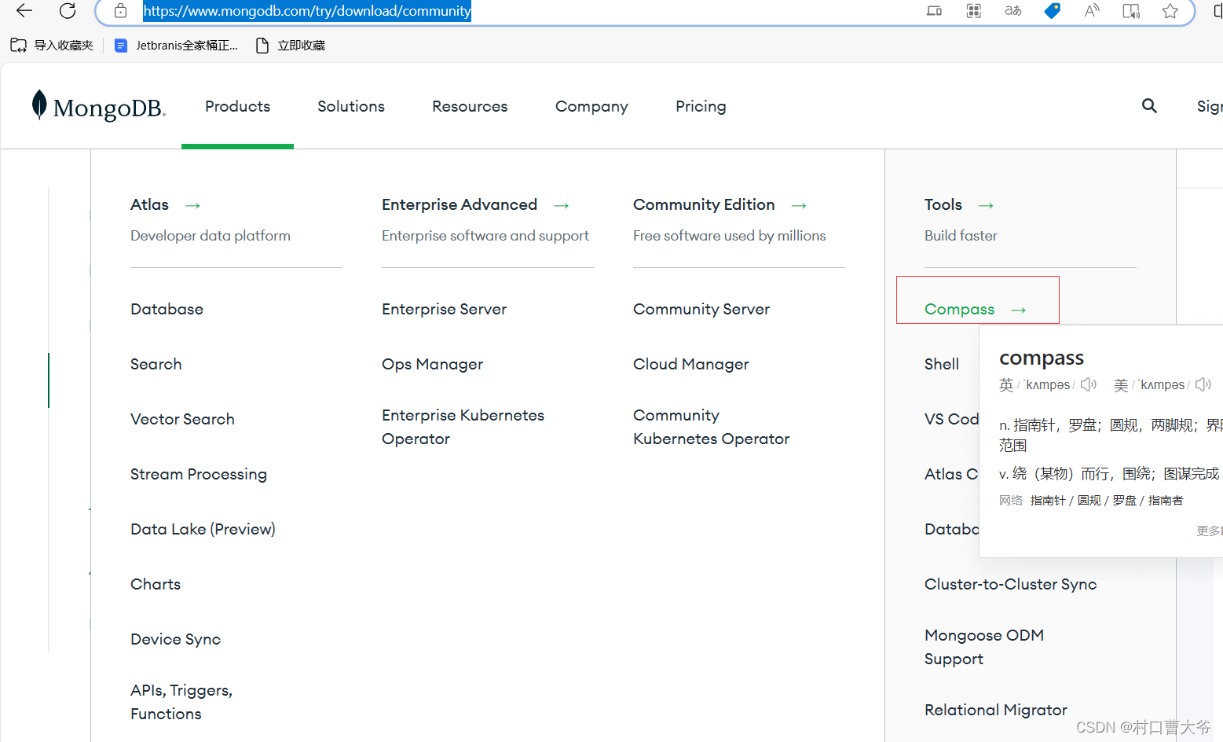Viewport: 1223px width, 742px height.
Task: Open the Products menu
Action: pos(237,106)
